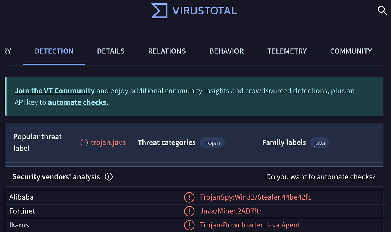This screenshot has height=232, width=391.
Task: Click the VirusTotal sigma logo icon
Action: [159, 11]
